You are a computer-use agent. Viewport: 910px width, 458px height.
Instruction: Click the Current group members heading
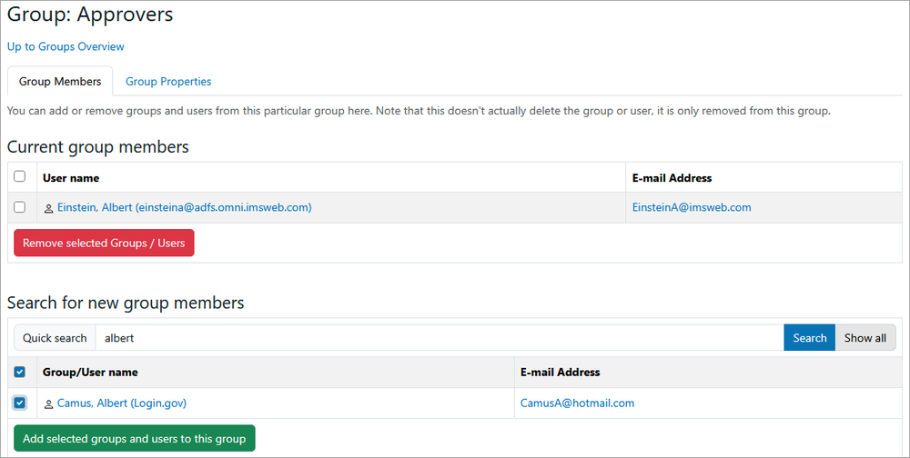tap(98, 147)
